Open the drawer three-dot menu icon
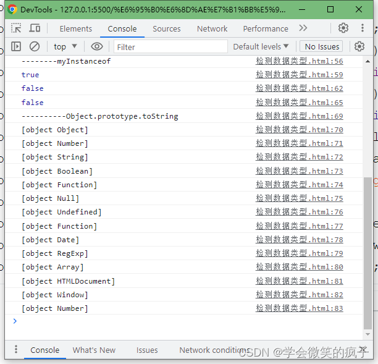Screen dimensions: 378x364 click(x=16, y=349)
